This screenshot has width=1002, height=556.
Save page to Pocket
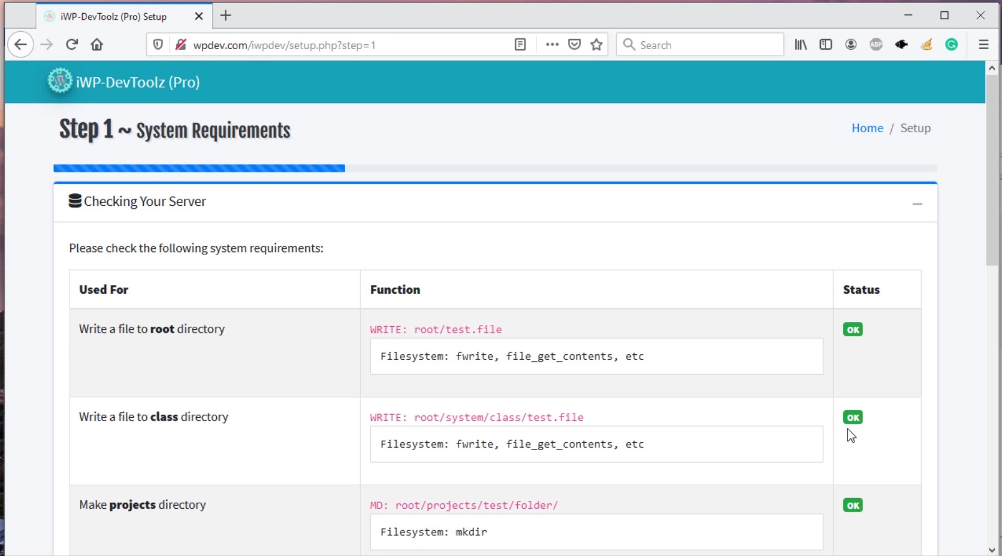574,45
